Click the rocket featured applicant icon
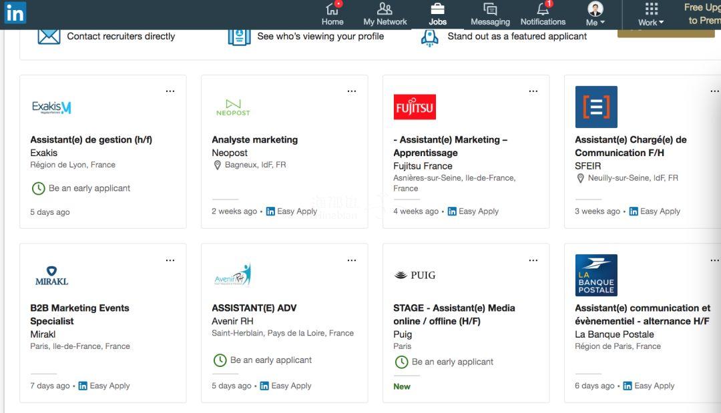The width and height of the screenshot is (721, 413). point(429,37)
